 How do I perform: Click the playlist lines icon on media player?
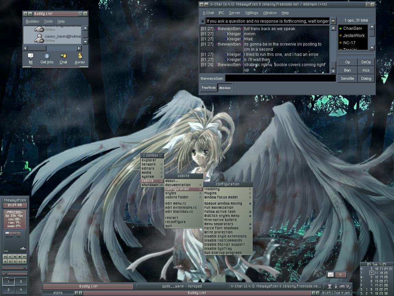click(10, 262)
